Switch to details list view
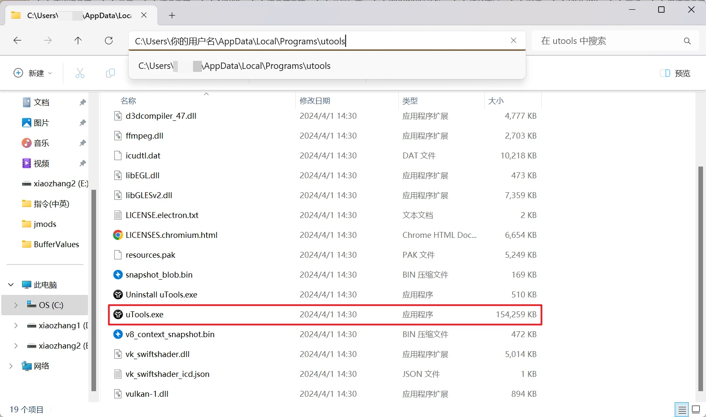The width and height of the screenshot is (706, 417). click(x=682, y=410)
